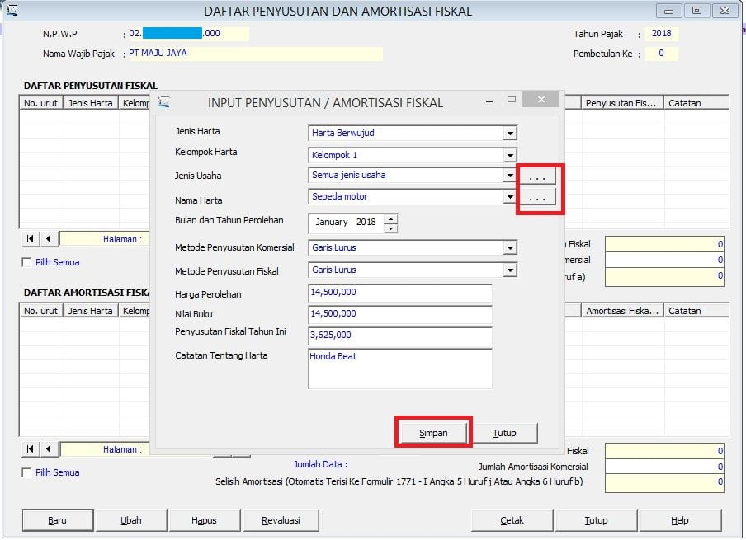
Task: Go to previous page in Daftar Amortisasi Fiskal
Action: [x=49, y=448]
